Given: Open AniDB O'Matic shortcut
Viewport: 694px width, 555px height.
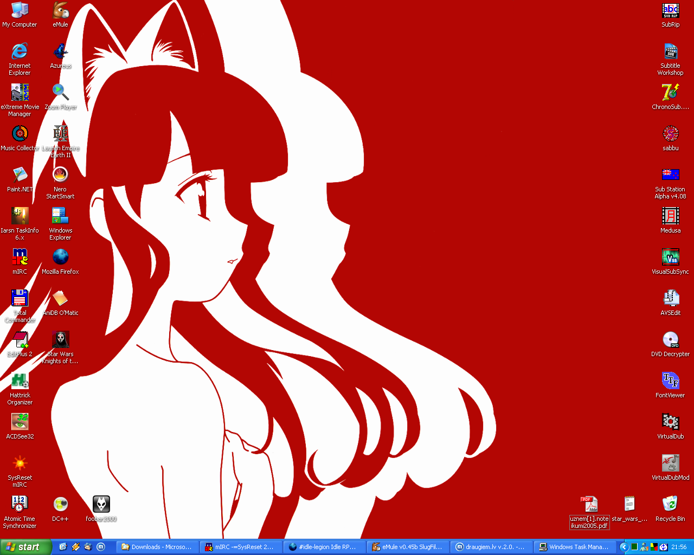Looking at the screenshot, I should tap(60, 303).
